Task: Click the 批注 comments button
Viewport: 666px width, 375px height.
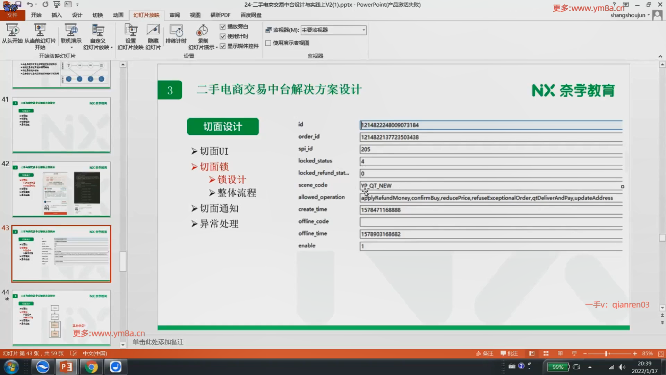Action: [x=509, y=353]
